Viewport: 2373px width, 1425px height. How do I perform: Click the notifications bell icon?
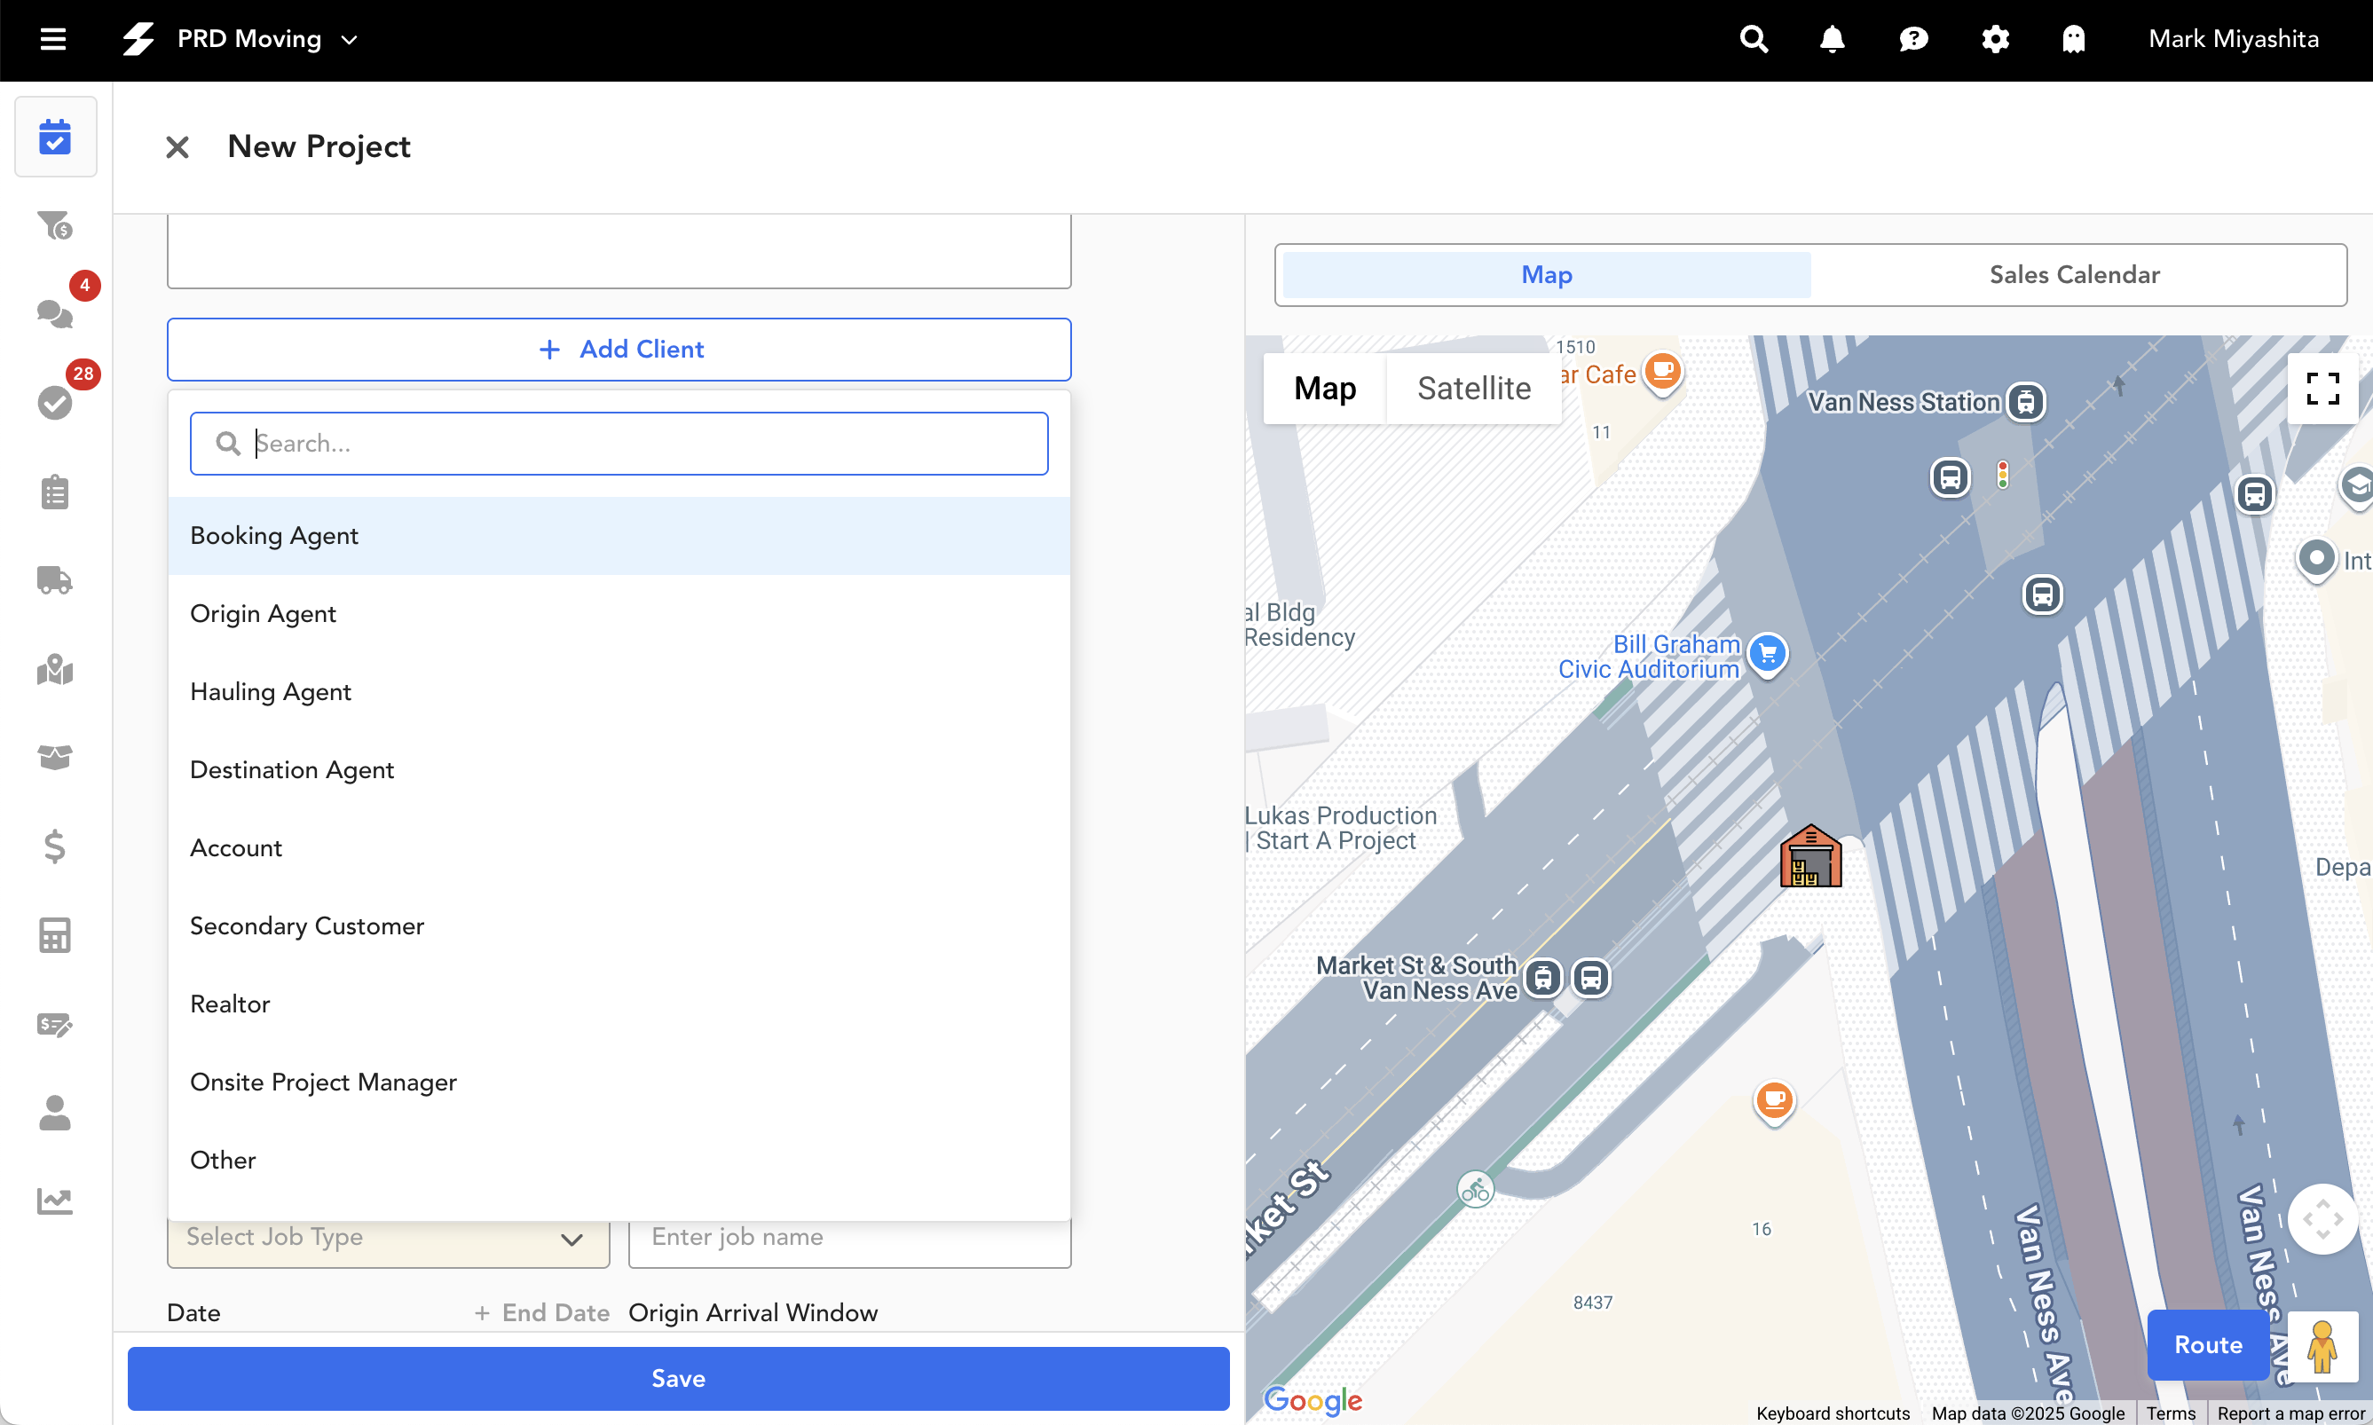1832,39
